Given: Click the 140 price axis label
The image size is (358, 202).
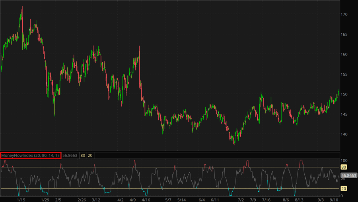Looking at the screenshot, I should pos(344,134).
